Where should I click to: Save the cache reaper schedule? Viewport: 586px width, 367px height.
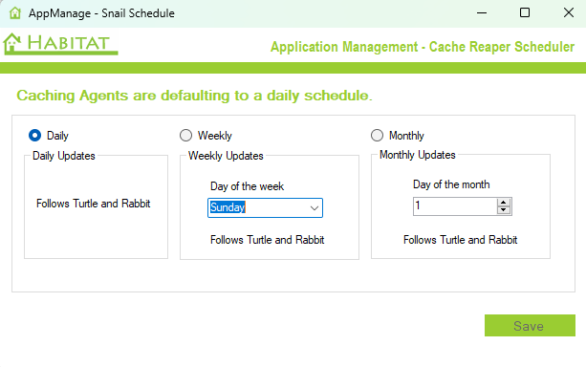[x=530, y=326]
